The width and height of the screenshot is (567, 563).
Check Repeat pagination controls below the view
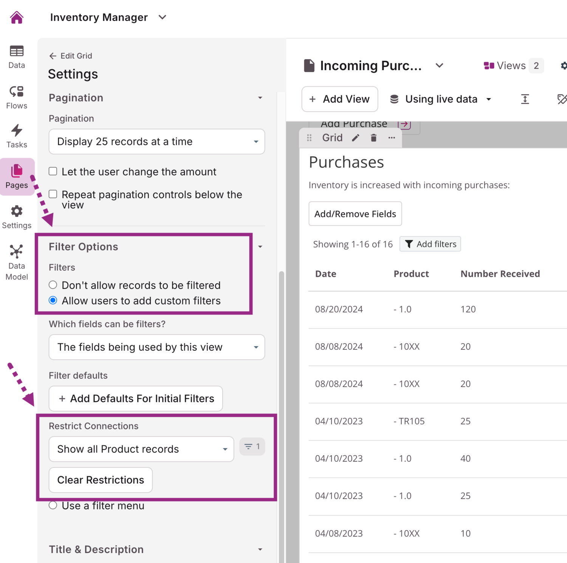(53, 194)
